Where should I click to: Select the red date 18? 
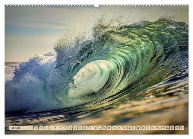(x=119, y=128)
